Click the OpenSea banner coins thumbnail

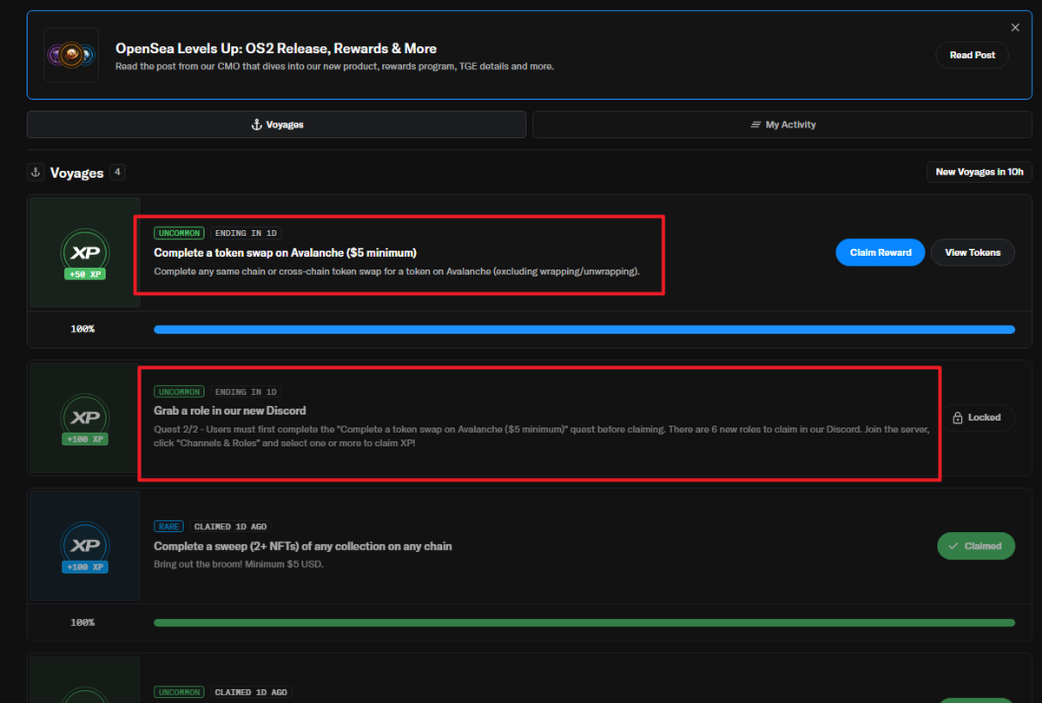coord(71,55)
